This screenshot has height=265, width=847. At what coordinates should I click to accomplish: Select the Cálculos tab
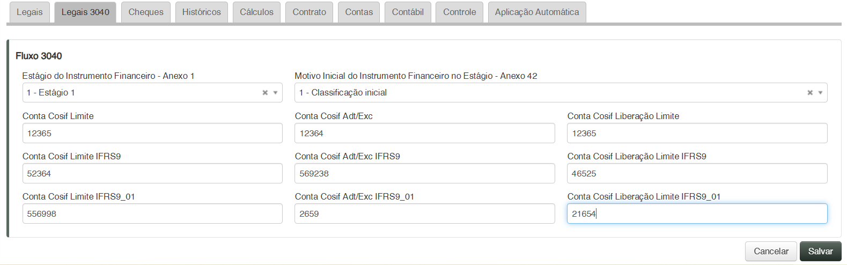[256, 12]
